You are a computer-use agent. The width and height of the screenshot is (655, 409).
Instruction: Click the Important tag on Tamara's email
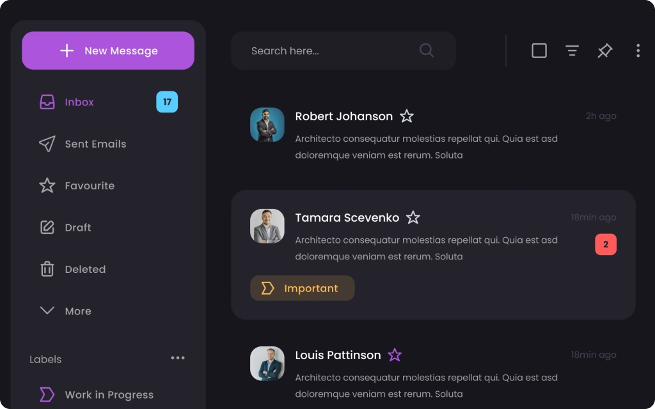[x=302, y=288]
